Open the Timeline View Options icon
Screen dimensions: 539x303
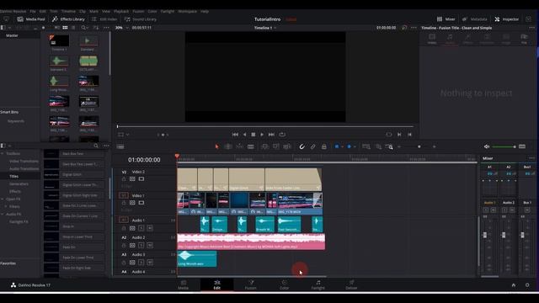(x=120, y=146)
